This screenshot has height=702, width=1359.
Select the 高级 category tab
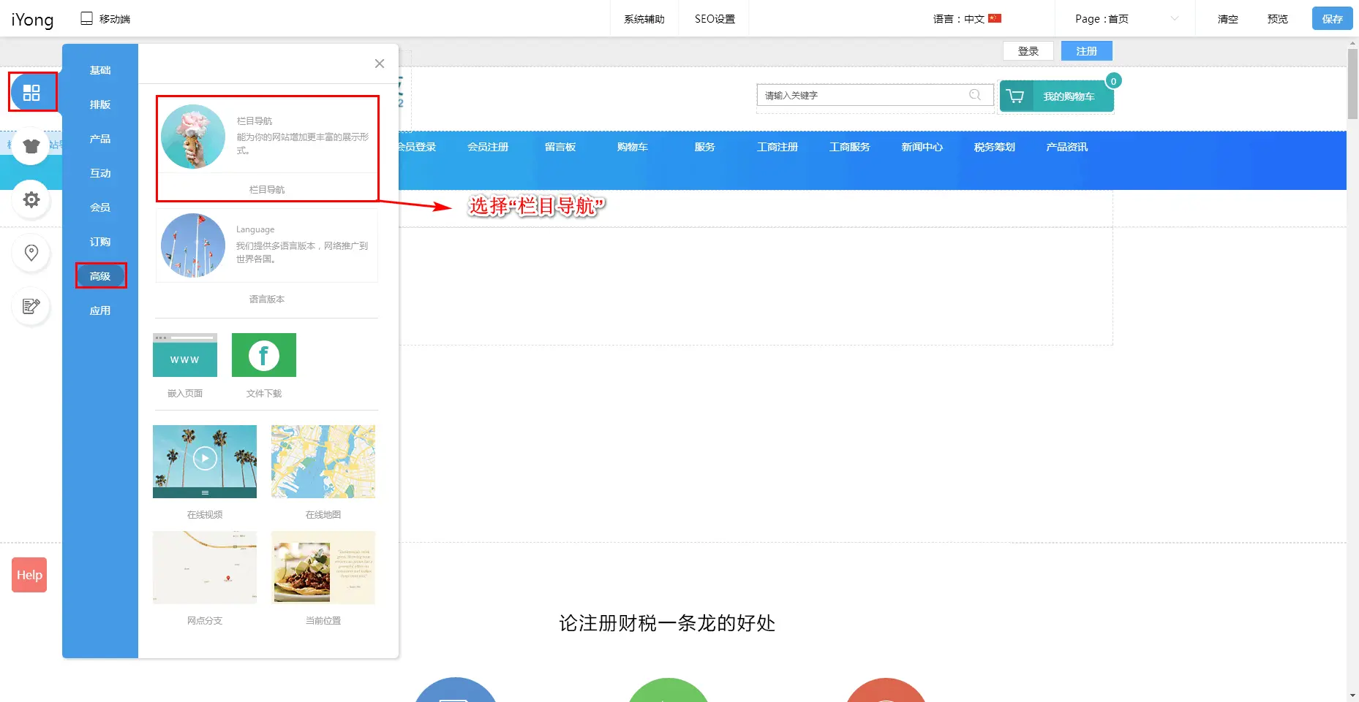(x=100, y=276)
